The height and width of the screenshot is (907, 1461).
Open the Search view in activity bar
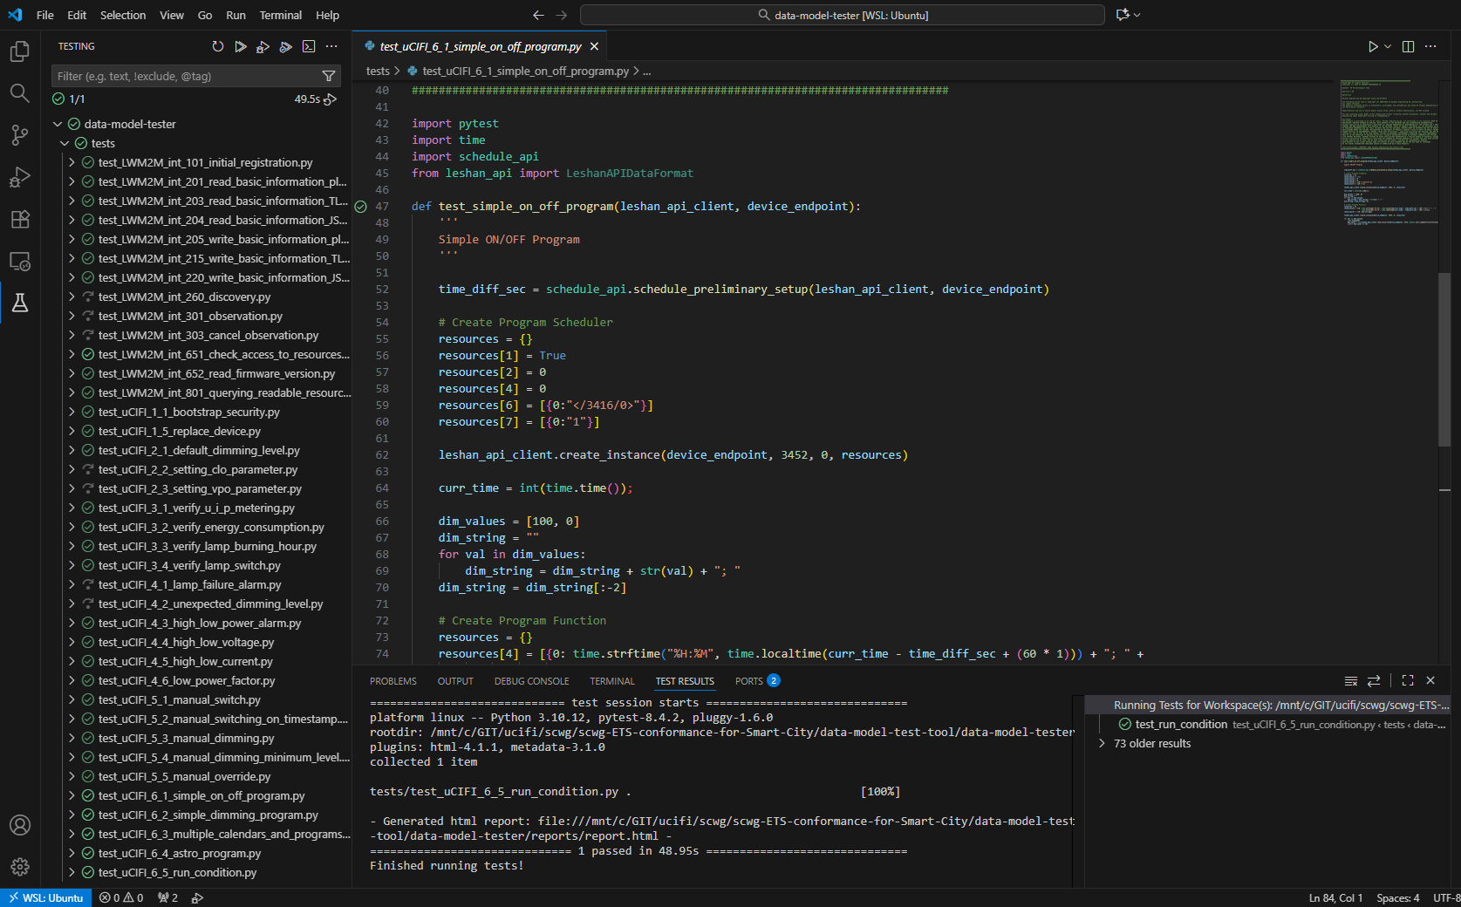19,93
